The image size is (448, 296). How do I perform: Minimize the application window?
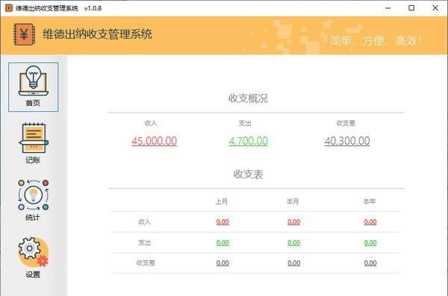[388, 8]
